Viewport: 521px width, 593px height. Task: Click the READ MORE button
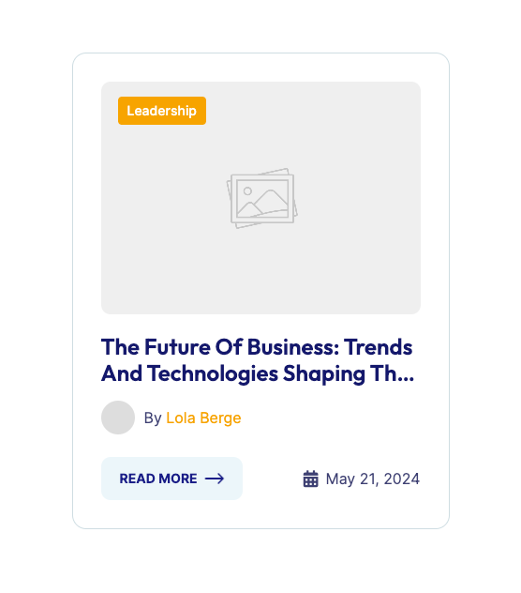coord(171,479)
